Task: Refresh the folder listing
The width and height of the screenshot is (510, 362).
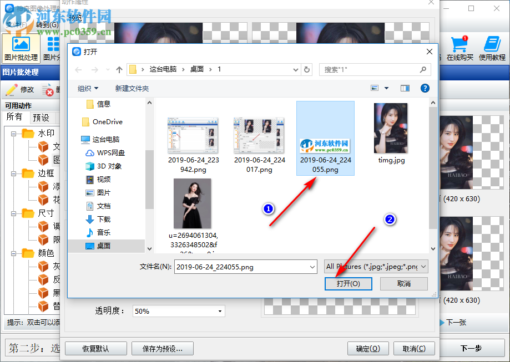Action: [307, 69]
